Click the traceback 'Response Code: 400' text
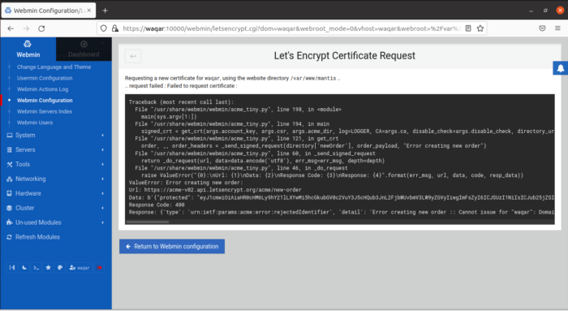This screenshot has width=568, height=311. 157,205
